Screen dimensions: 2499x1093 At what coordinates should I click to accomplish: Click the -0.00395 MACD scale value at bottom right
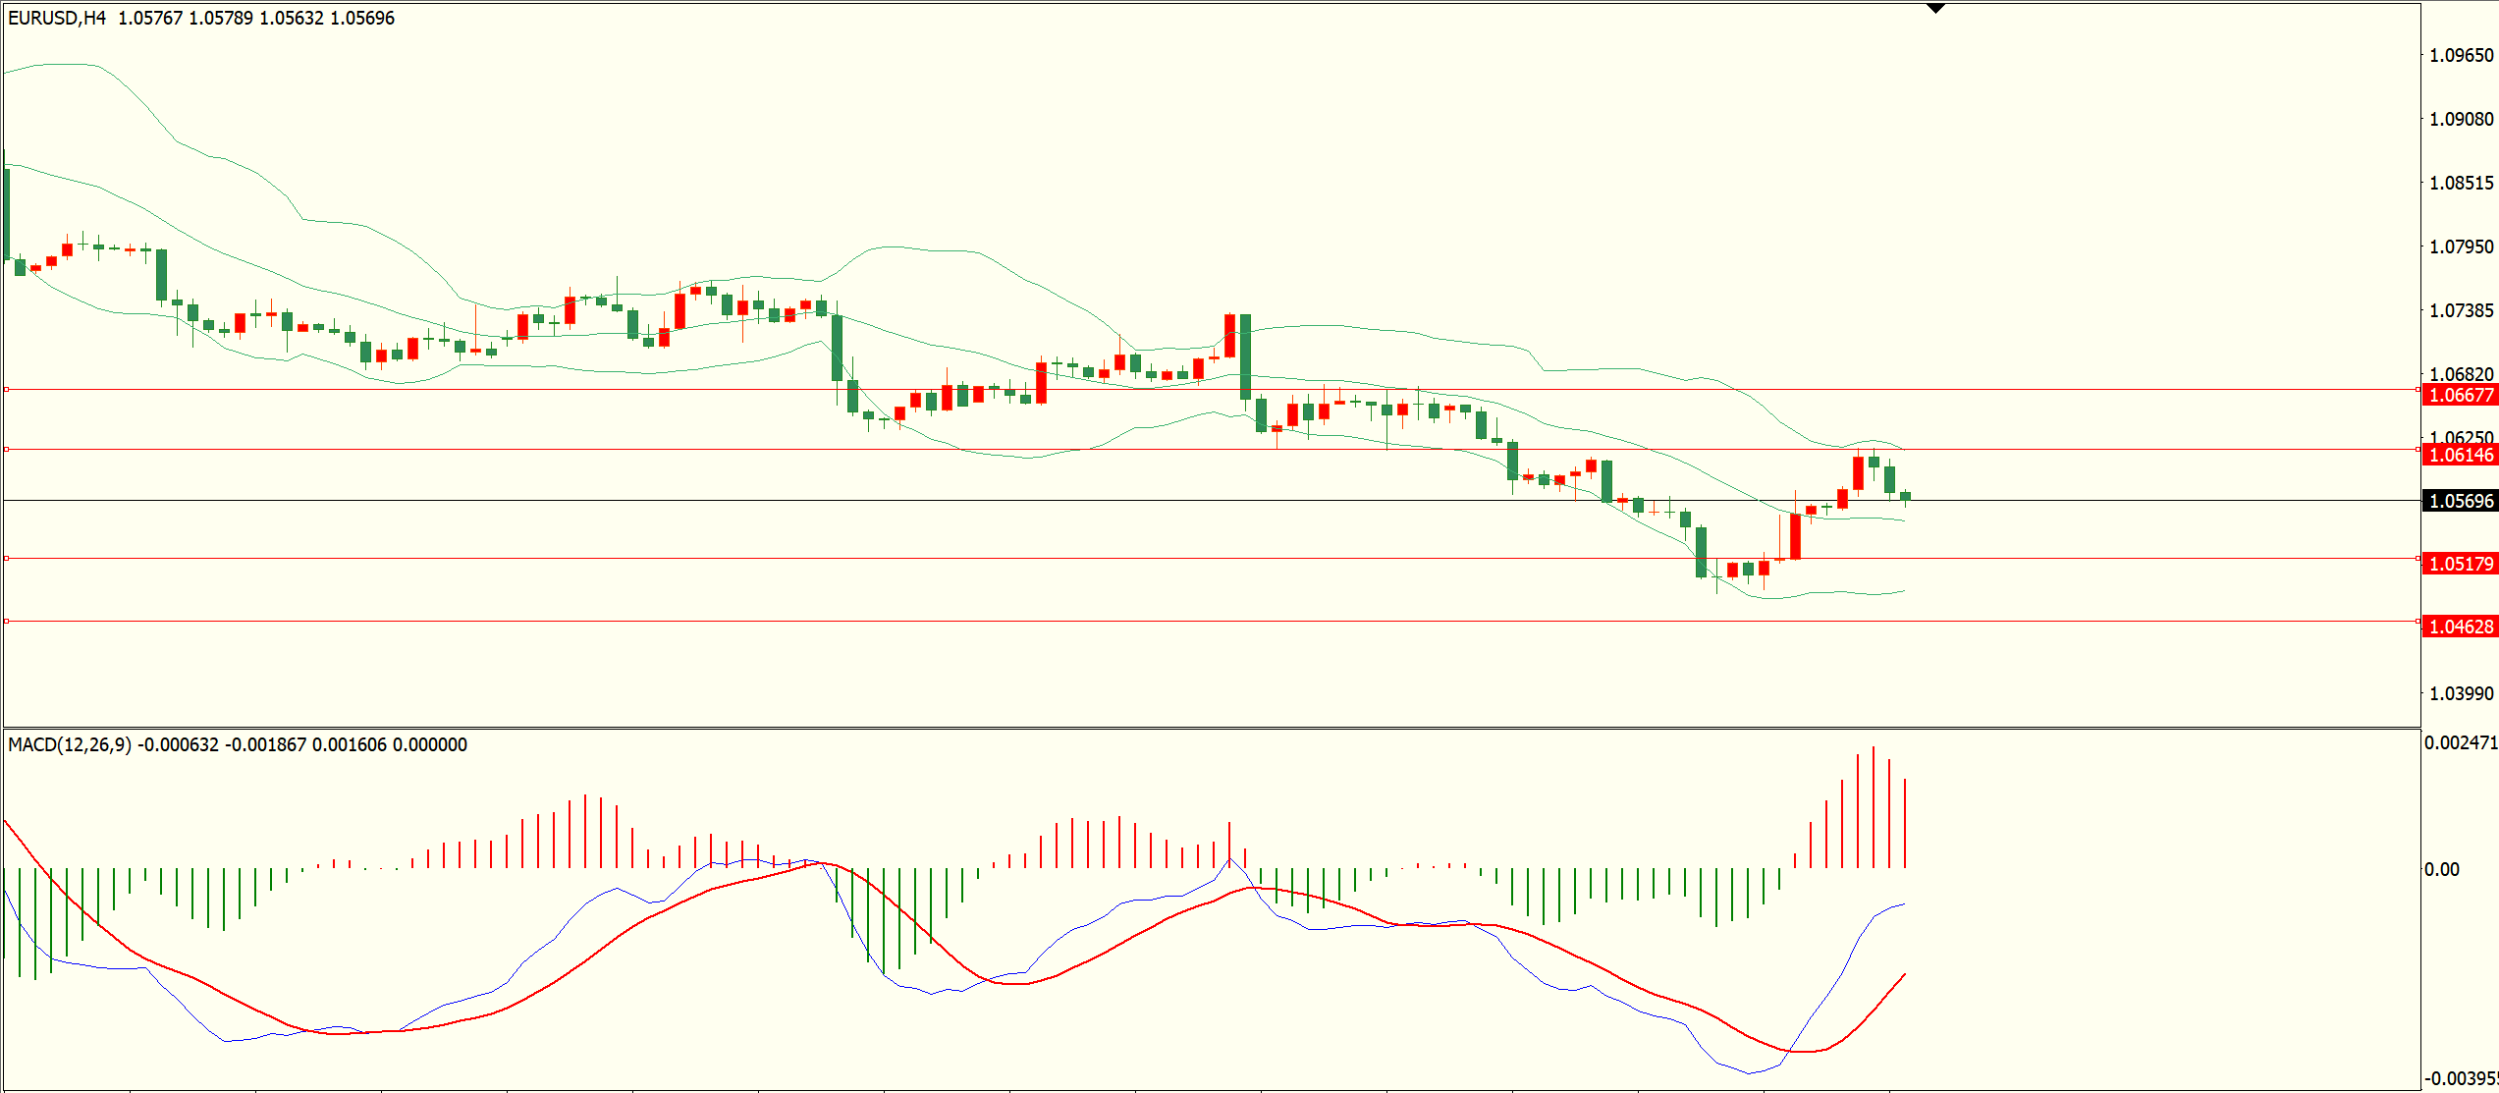[2461, 1078]
